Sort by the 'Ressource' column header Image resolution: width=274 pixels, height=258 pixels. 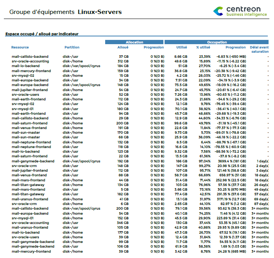(20, 48)
